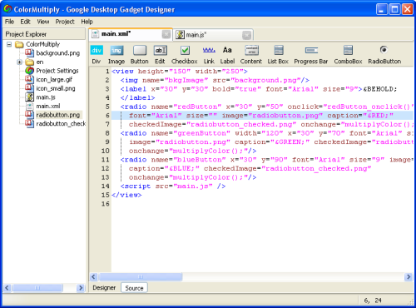Click the main.js script icon in explorer
The image size is (416, 308).
[29, 97]
